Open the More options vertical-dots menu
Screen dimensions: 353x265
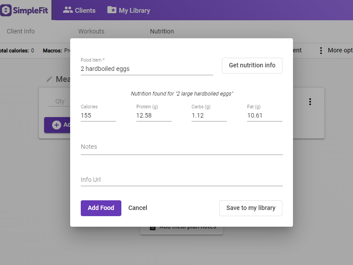click(321, 51)
